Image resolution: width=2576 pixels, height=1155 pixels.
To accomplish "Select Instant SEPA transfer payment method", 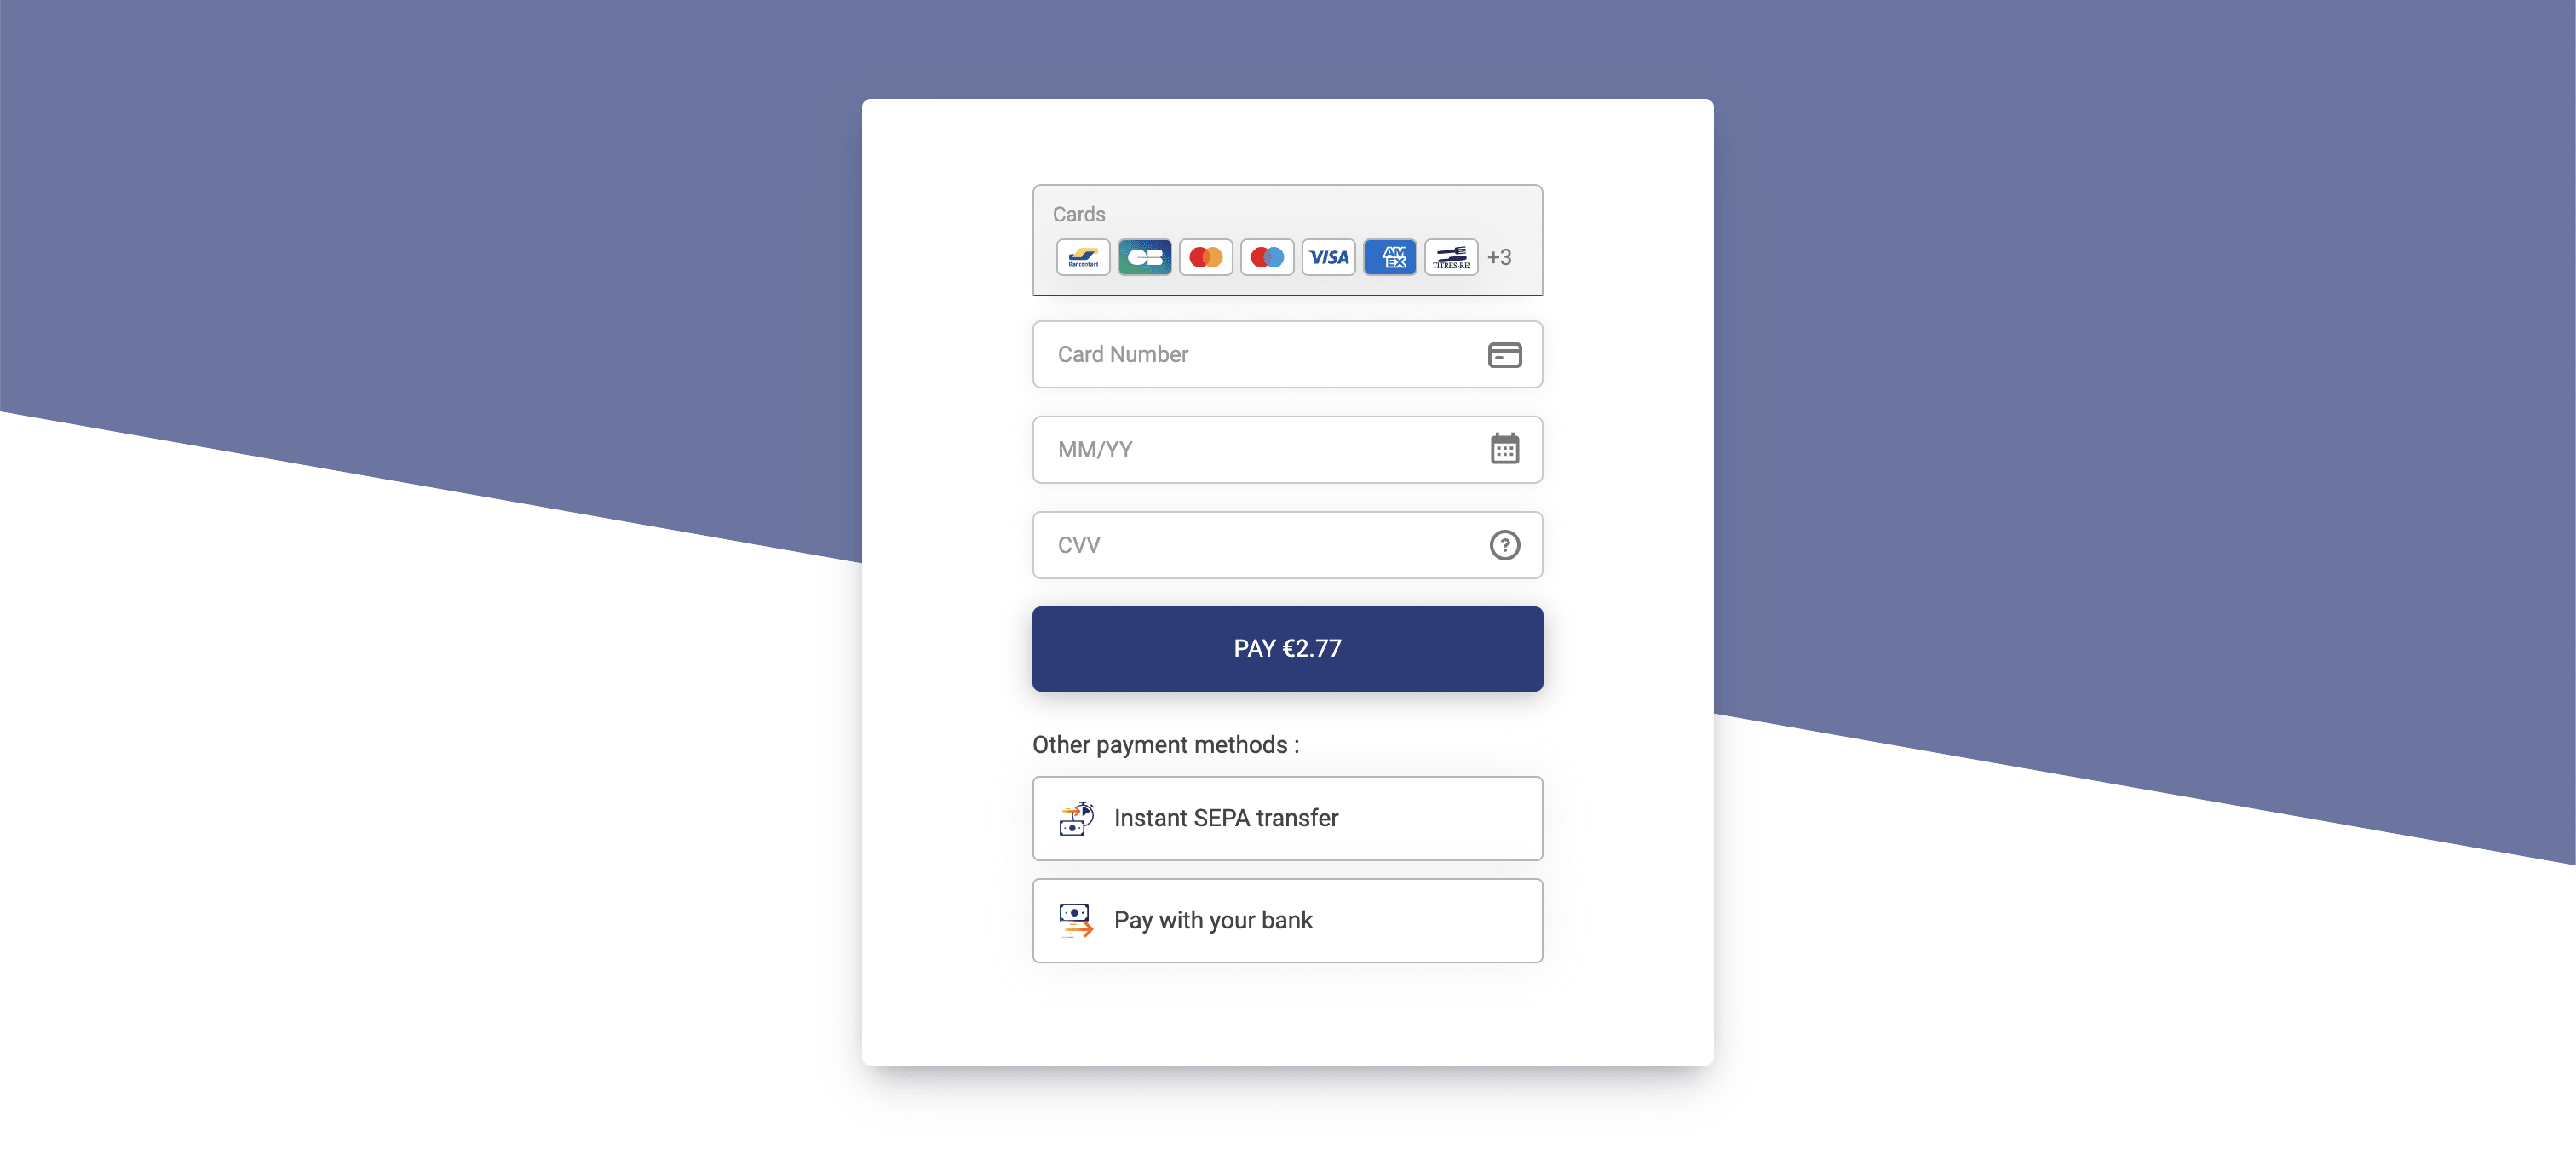I will (1286, 817).
